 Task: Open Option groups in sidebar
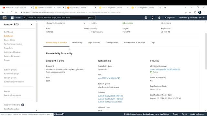[10, 78]
